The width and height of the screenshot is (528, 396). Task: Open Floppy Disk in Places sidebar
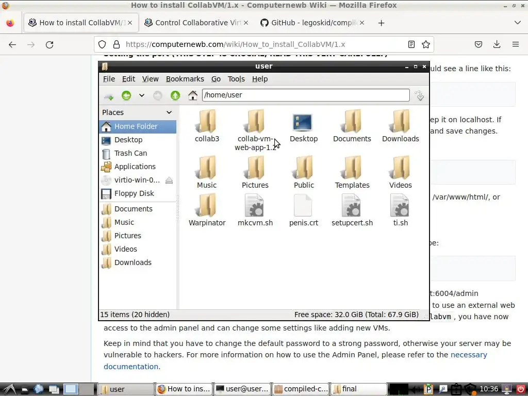138,194
